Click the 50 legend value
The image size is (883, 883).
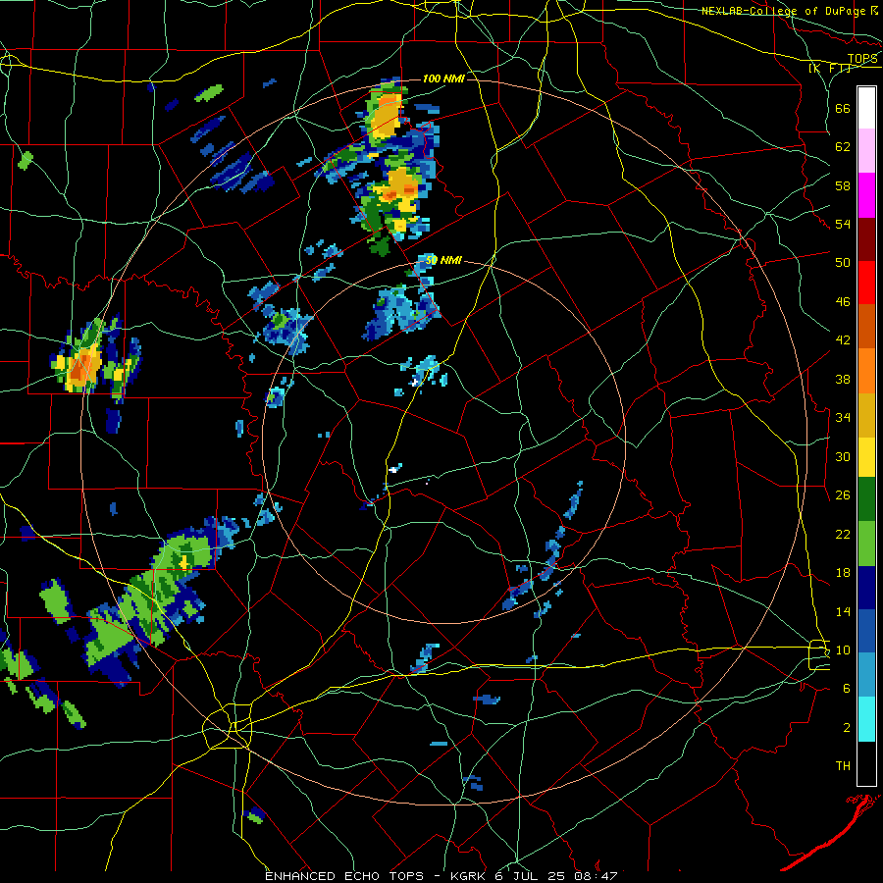pos(843,262)
